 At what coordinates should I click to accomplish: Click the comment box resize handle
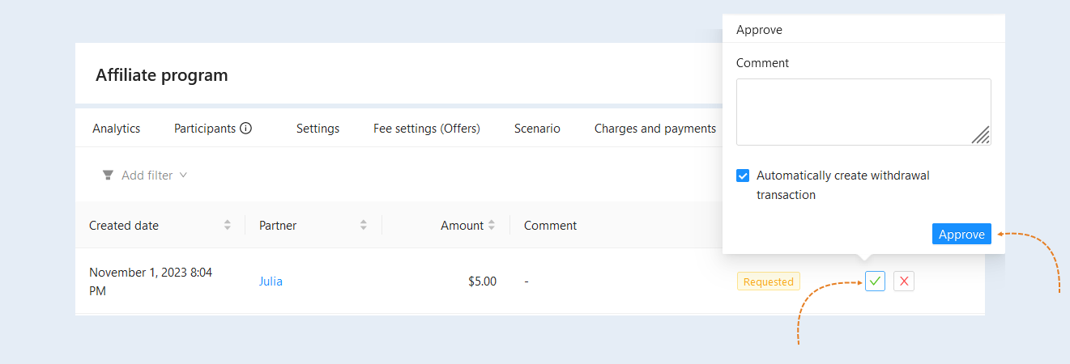point(981,135)
